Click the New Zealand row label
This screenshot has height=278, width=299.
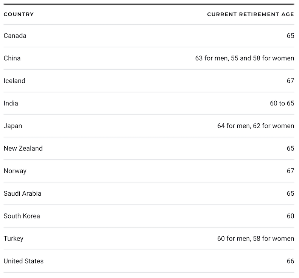coord(23,148)
